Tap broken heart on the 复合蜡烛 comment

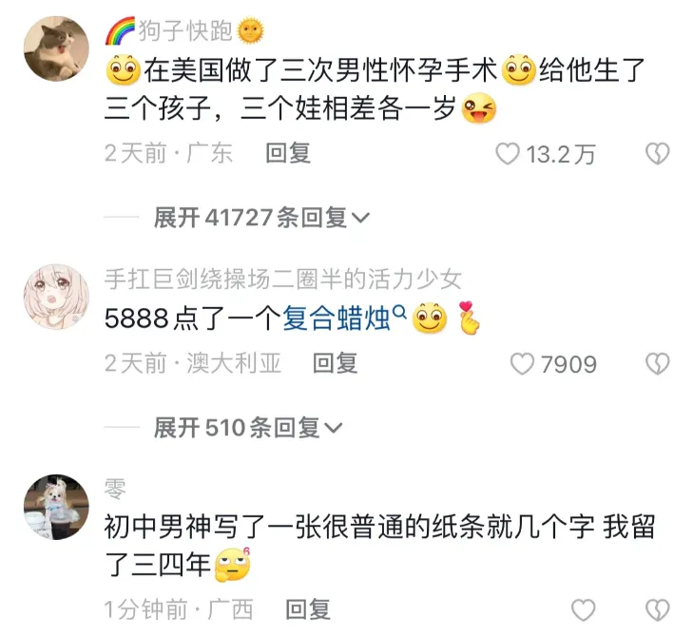(658, 364)
